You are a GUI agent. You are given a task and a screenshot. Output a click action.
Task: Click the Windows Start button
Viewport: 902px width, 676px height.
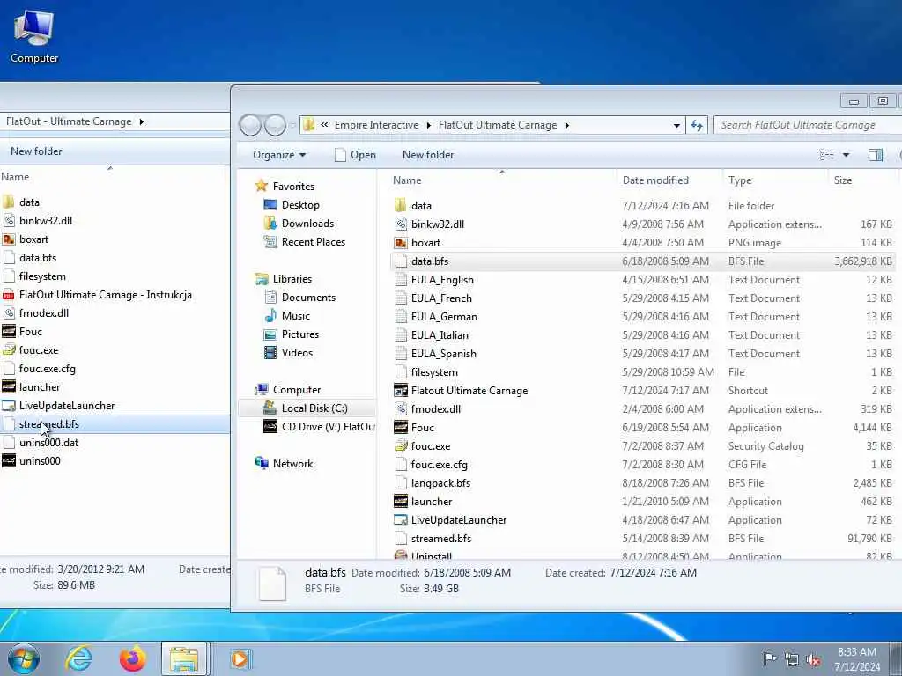click(24, 658)
